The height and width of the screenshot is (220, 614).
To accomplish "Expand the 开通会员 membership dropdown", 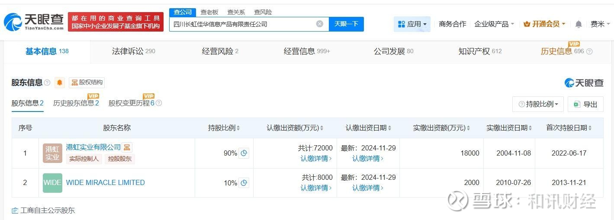I will [x=544, y=24].
